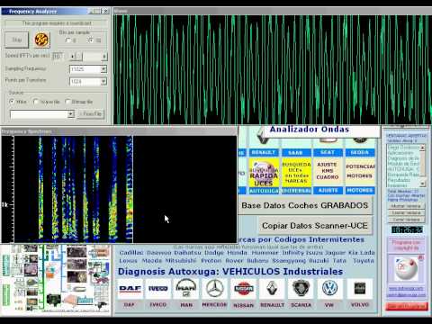Click the MOTORES blue label

click(360, 191)
